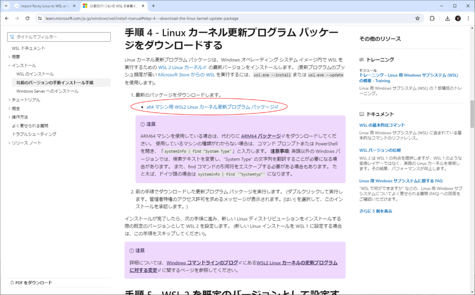Click the browser back arrow
Image resolution: width=475 pixels, height=295 pixels.
(x=6, y=18)
